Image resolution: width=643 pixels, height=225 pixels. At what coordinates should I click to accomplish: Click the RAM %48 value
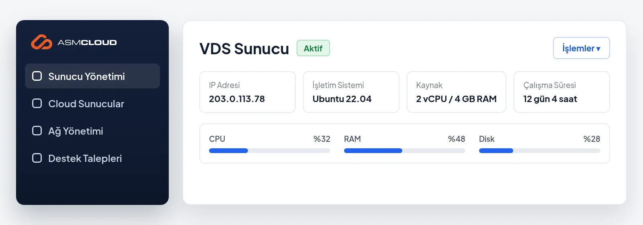(x=457, y=139)
